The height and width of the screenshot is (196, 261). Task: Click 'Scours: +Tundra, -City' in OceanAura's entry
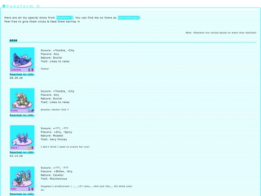pos(58,50)
